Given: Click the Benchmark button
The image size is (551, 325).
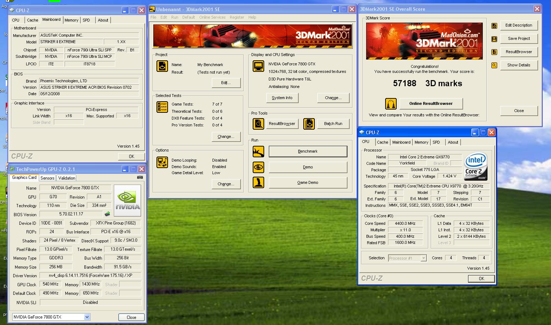Looking at the screenshot, I should pyautogui.click(x=308, y=152).
